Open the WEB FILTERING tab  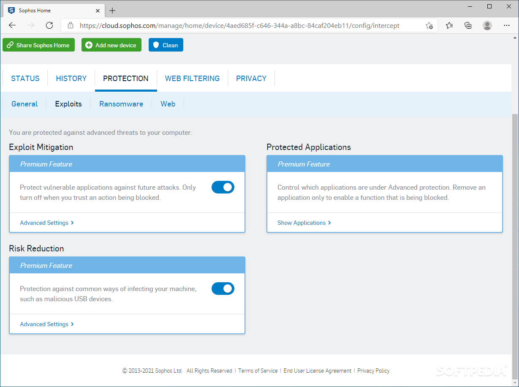point(192,78)
